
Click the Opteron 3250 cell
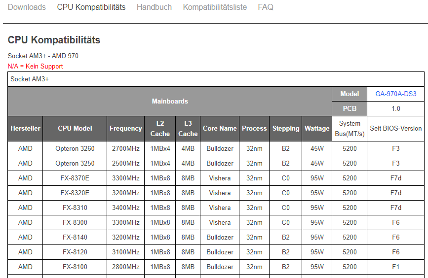(x=75, y=163)
